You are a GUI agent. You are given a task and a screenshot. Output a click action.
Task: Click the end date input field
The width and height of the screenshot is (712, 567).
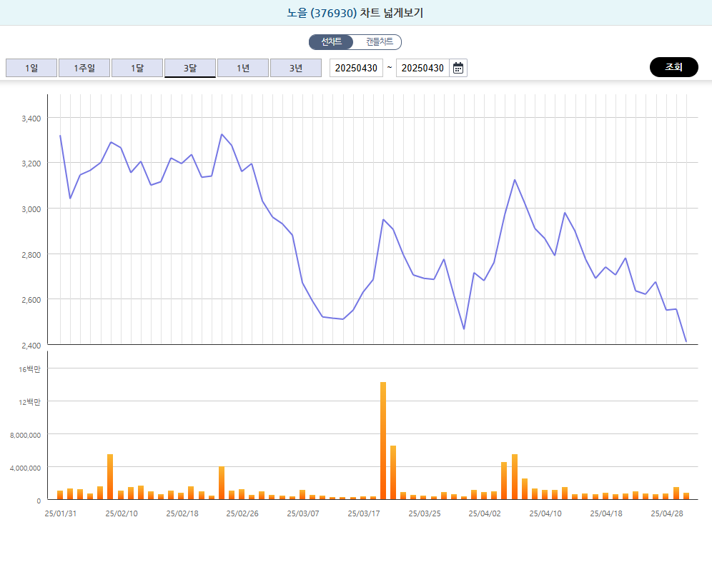422,68
